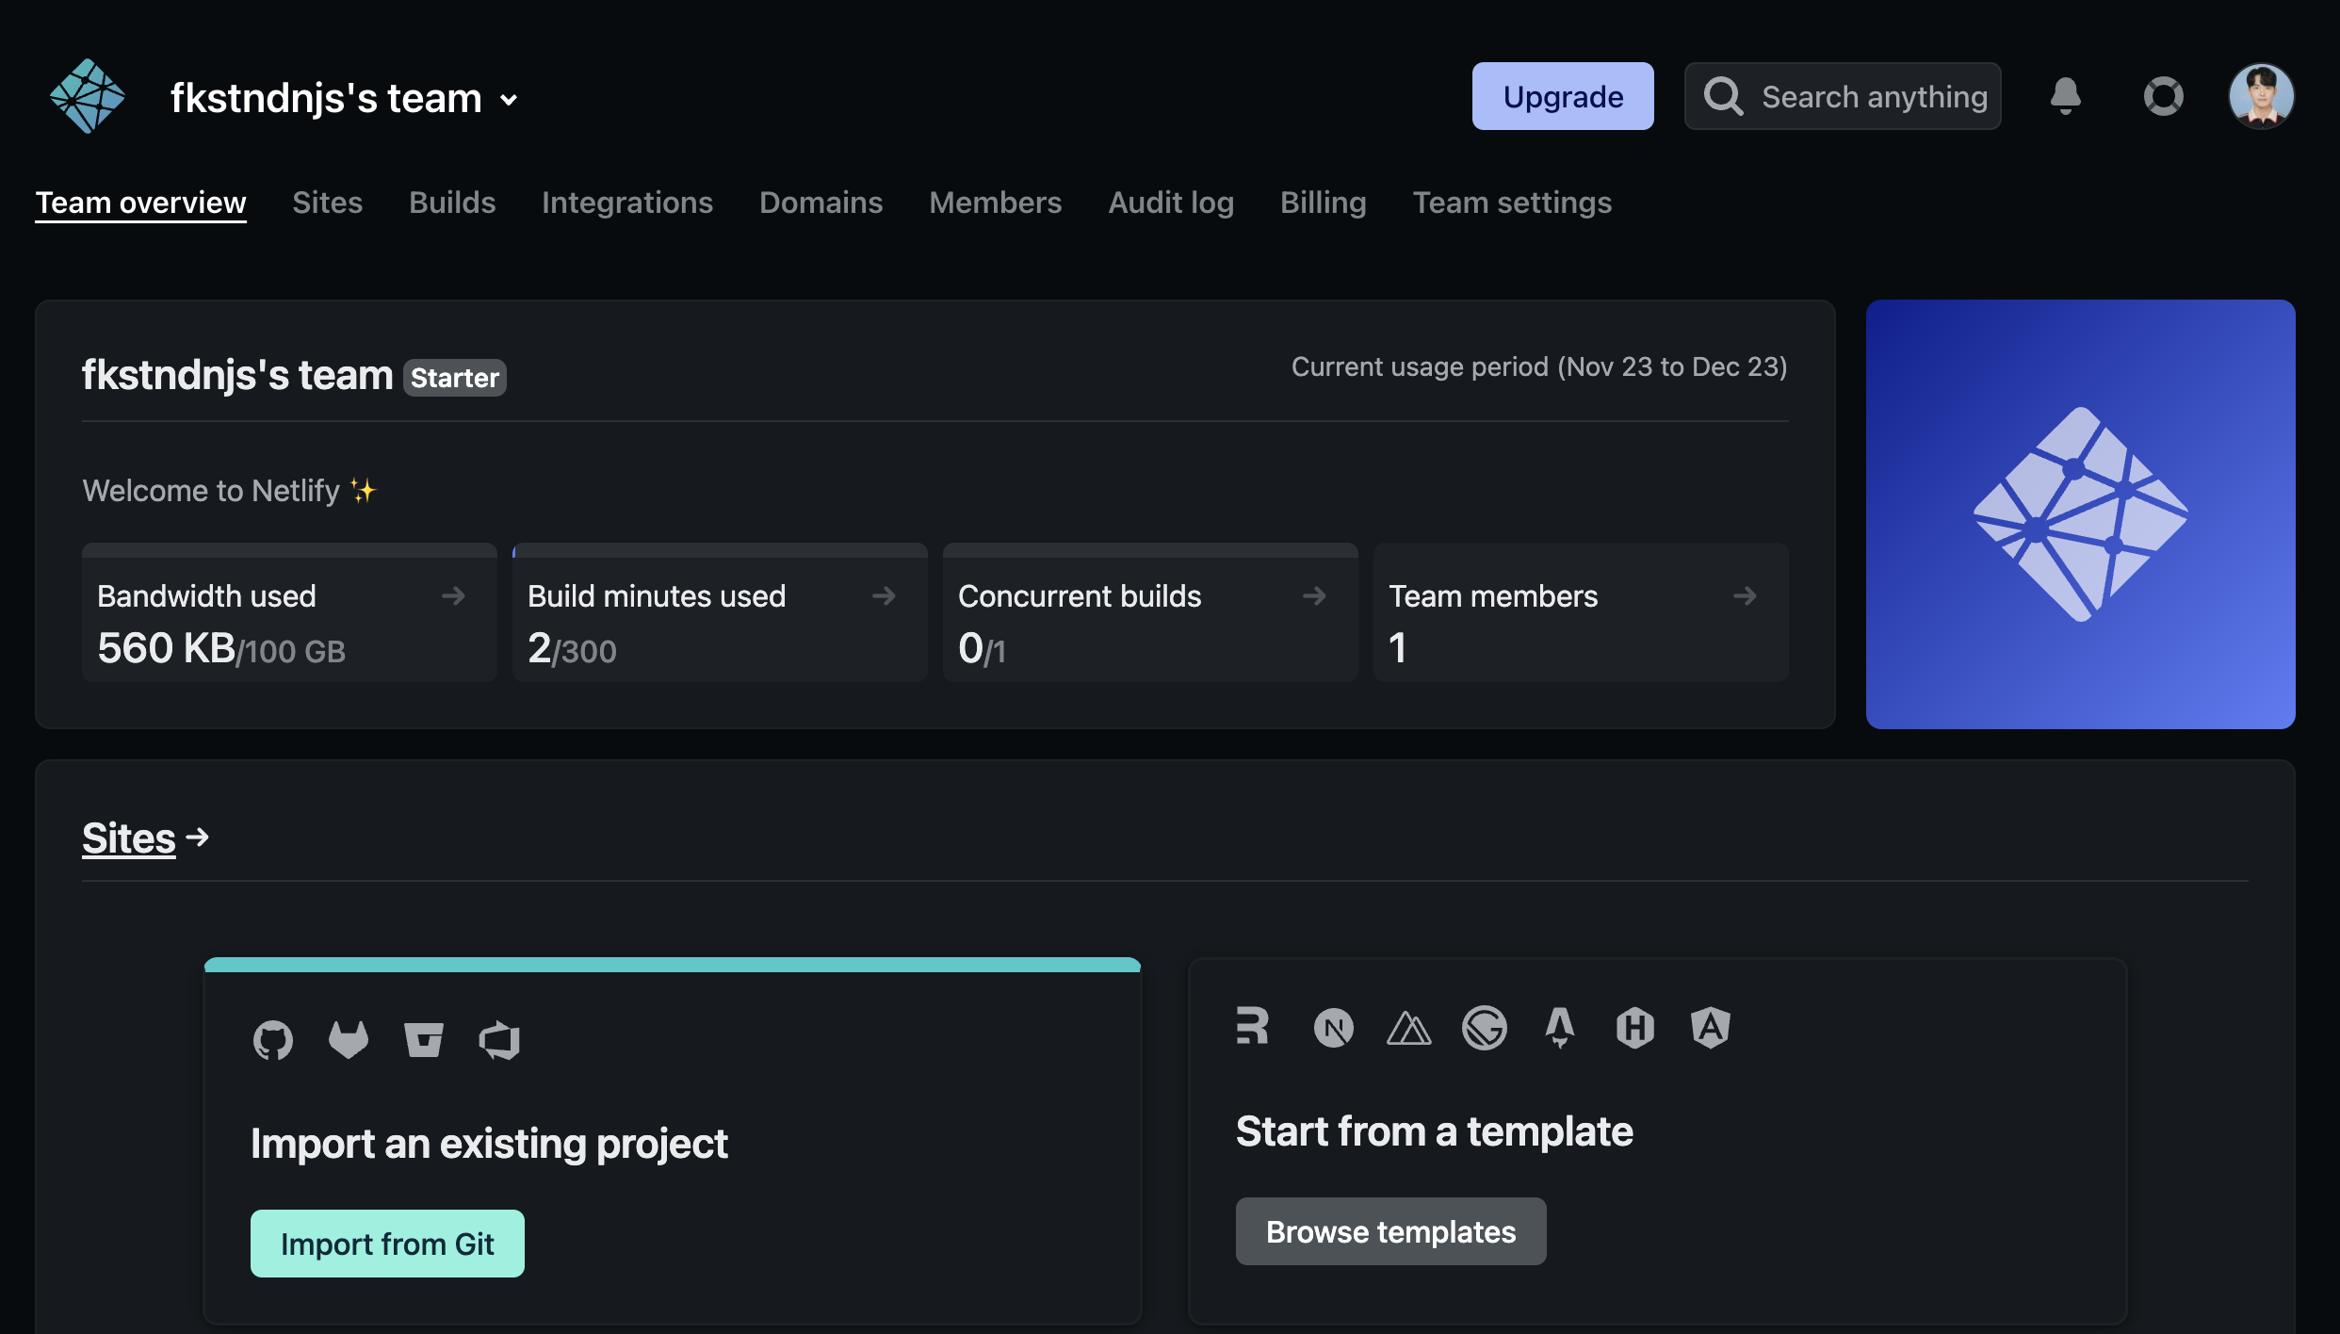
Task: Click the Browse templates button
Action: (1390, 1231)
